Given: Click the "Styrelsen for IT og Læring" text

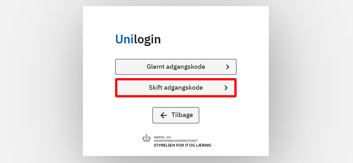Looking at the screenshot, I should (x=182, y=145).
